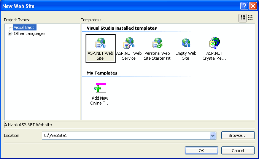The image size is (259, 159).
Task: Close the New Web Site dialog
Action: (x=253, y=6)
